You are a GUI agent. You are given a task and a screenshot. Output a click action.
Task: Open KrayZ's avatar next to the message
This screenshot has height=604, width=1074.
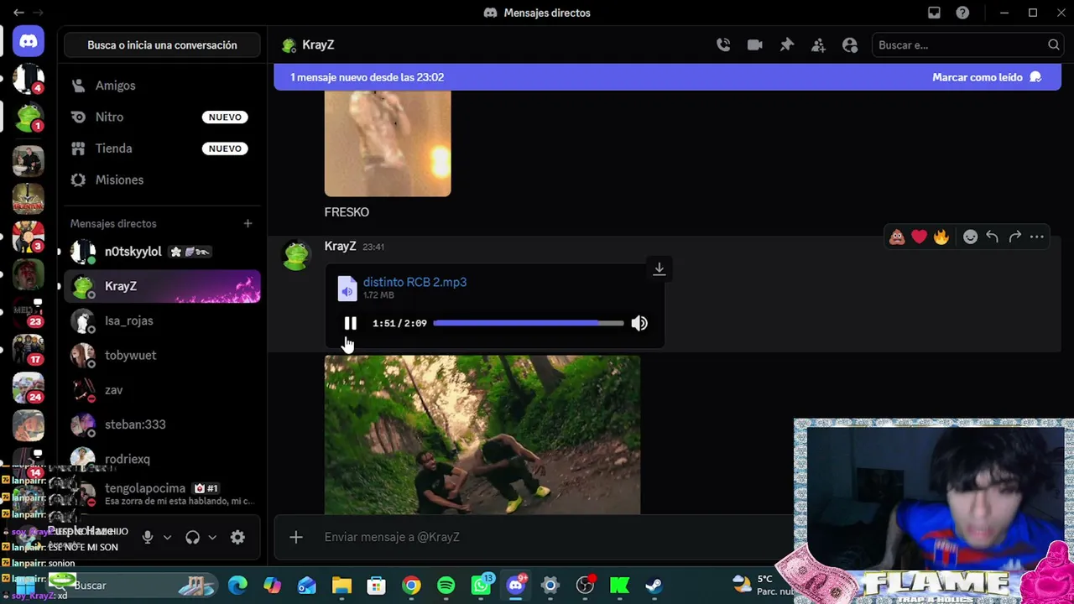(x=295, y=256)
